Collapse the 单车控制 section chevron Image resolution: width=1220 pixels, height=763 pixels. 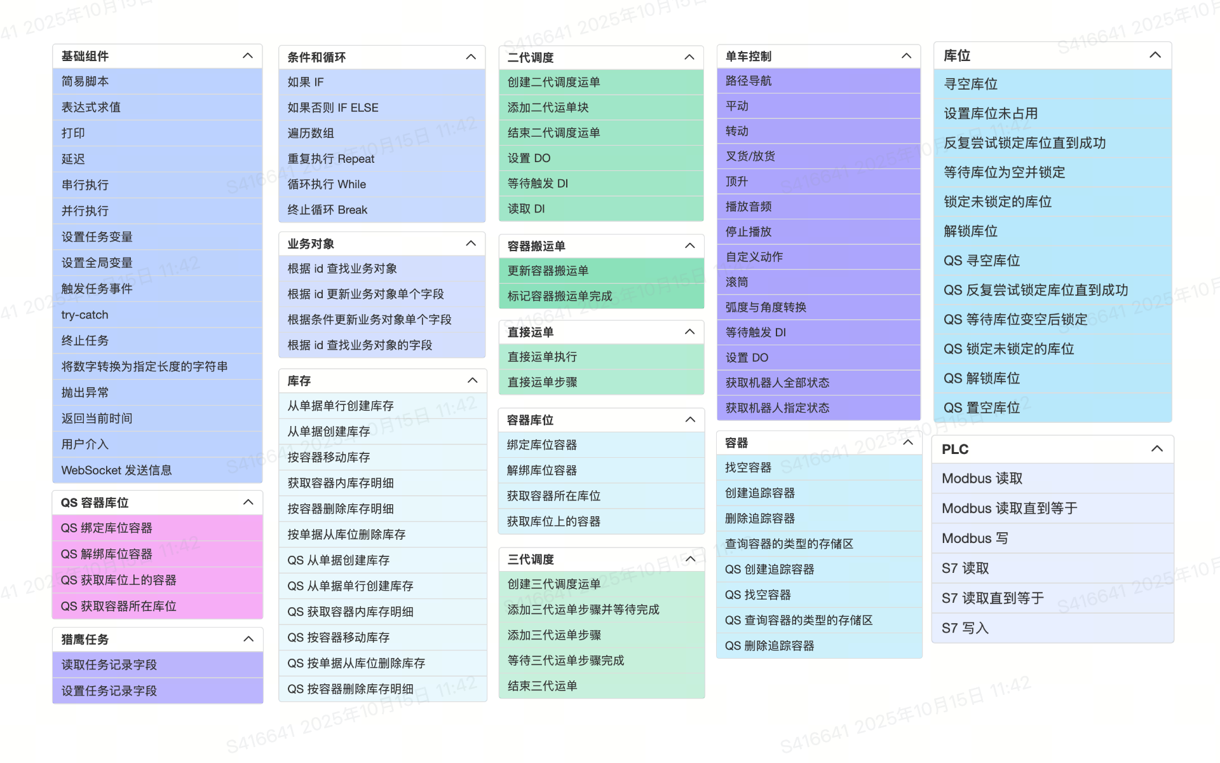907,56
